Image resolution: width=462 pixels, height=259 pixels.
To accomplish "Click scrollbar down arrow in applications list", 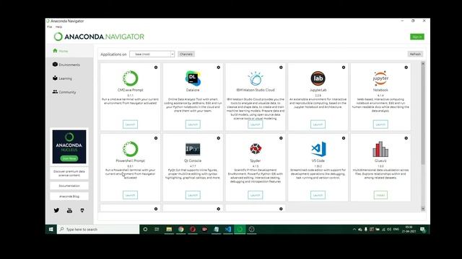I will [423, 209].
